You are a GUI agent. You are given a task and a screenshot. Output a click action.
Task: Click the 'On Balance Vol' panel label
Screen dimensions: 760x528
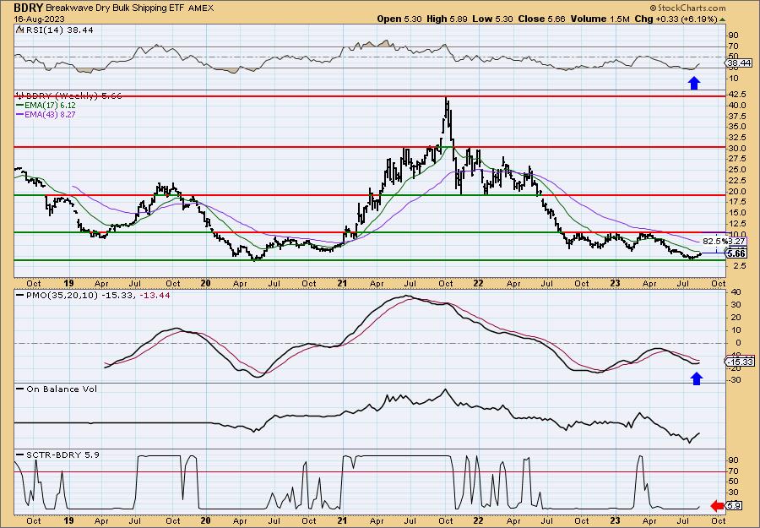point(61,389)
